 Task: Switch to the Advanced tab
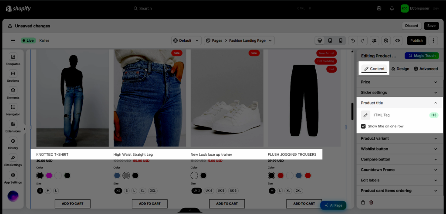tap(426, 69)
